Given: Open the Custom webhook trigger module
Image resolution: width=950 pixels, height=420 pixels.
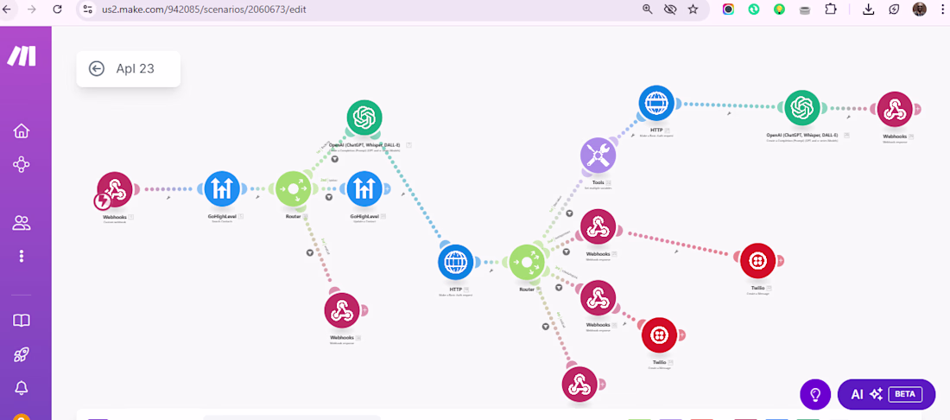Looking at the screenshot, I should click(x=115, y=189).
